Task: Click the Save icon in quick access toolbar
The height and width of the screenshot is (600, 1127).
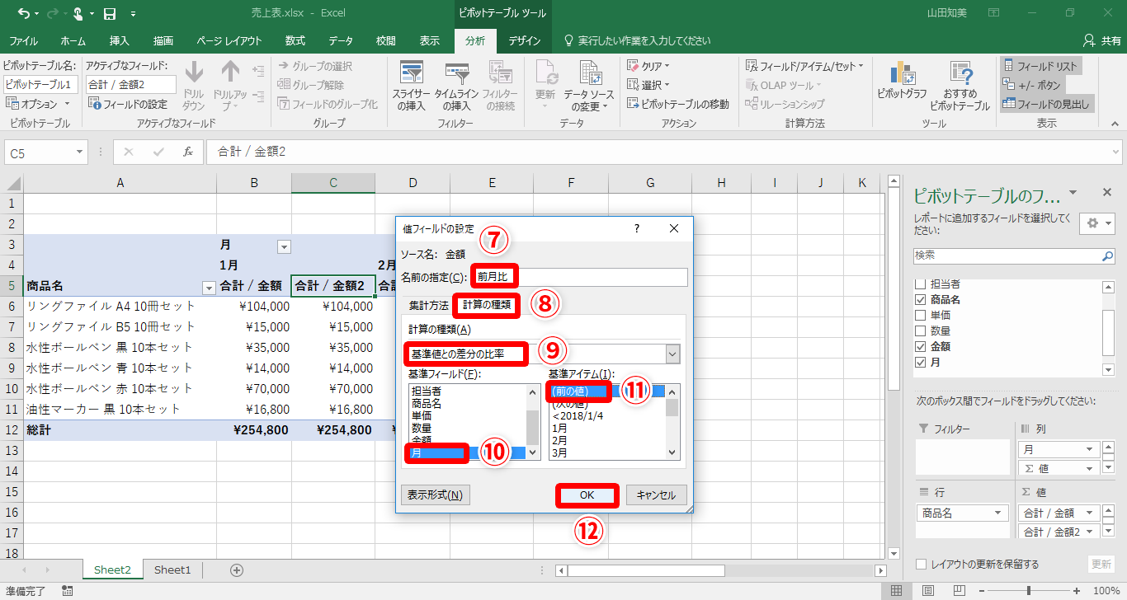Action: 110,13
